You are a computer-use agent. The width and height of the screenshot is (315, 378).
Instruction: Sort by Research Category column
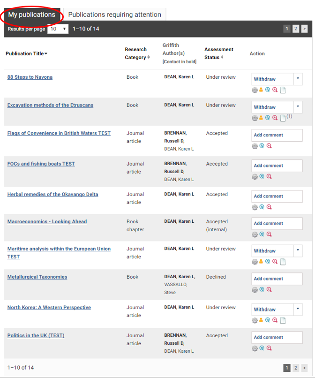point(137,53)
